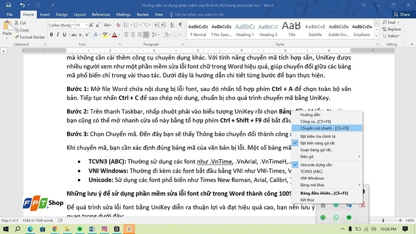Screen dimensions: 416x234
Task: Increase the paragraph indent
Action: click(163, 25)
